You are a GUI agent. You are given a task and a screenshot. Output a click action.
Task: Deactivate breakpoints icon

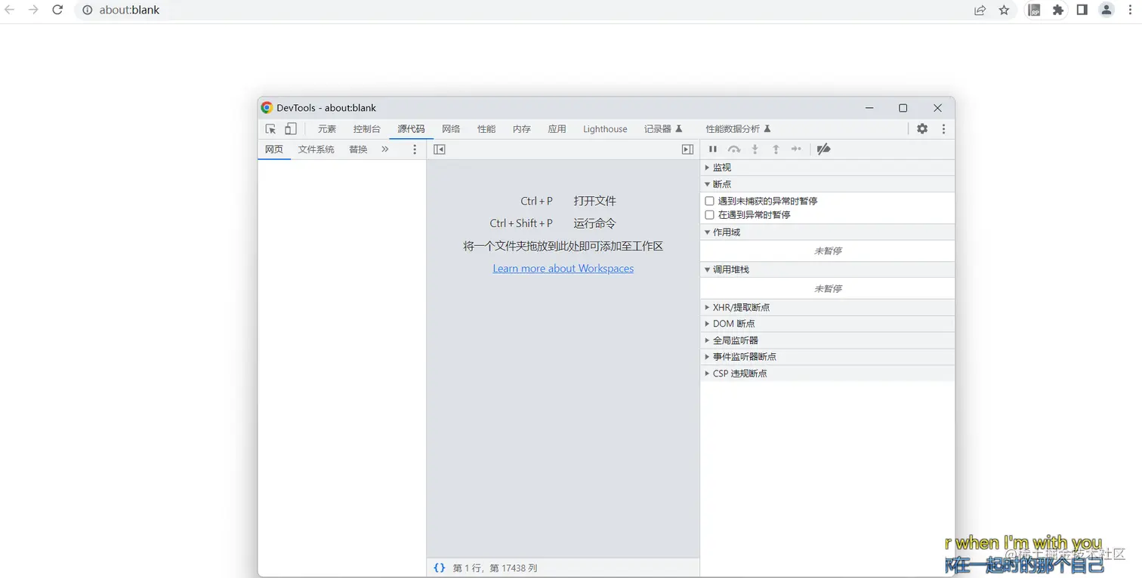(x=824, y=149)
